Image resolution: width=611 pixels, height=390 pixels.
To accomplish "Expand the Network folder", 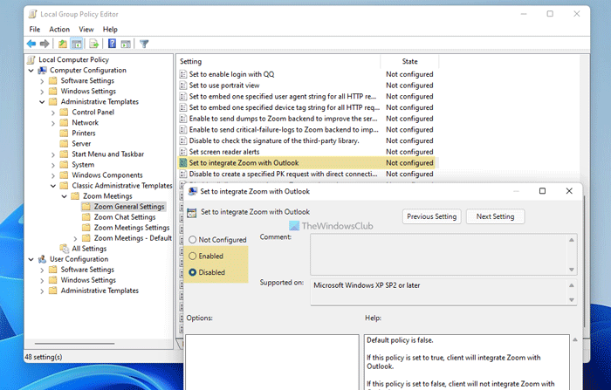I will coord(53,123).
